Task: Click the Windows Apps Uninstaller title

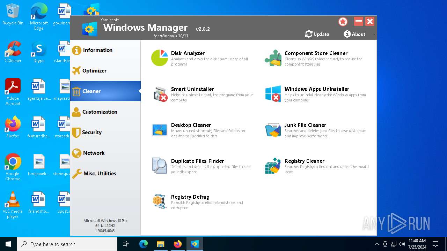Action: click(x=317, y=89)
